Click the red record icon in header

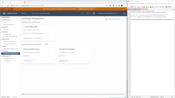pyautogui.click(x=94, y=13)
